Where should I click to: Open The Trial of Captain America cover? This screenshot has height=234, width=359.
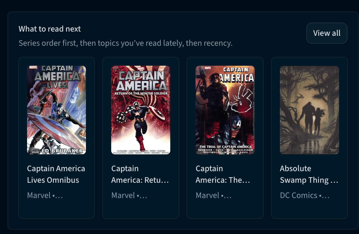225,110
